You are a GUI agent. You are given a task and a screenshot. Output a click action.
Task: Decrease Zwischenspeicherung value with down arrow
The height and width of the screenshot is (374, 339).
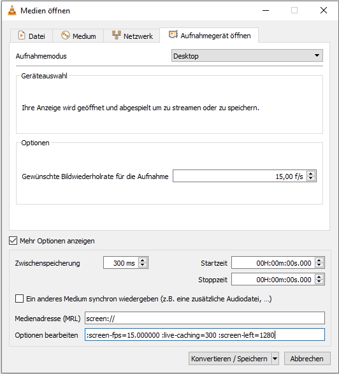[143, 265]
